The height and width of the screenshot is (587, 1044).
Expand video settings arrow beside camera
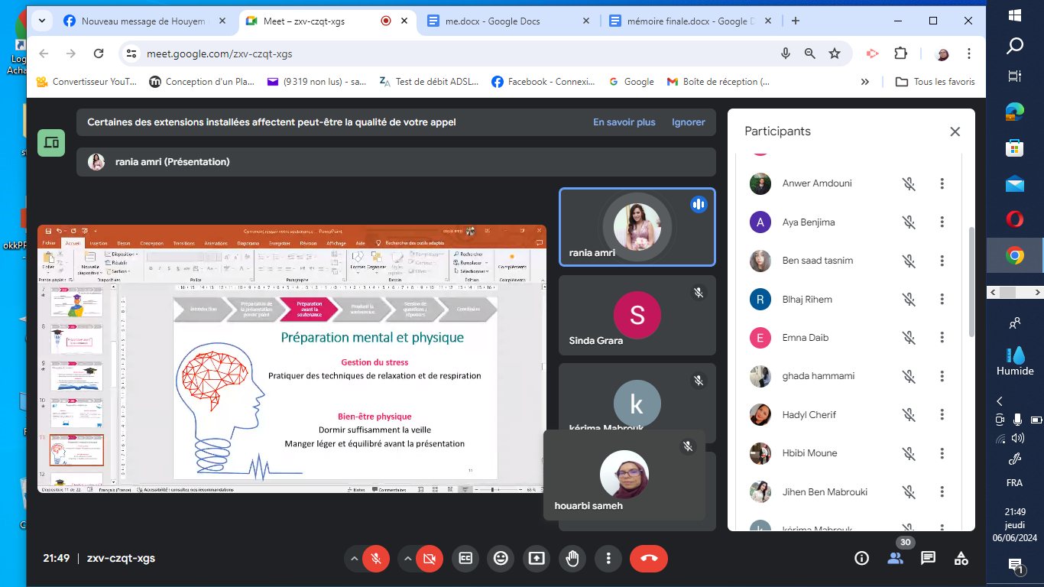[407, 559]
